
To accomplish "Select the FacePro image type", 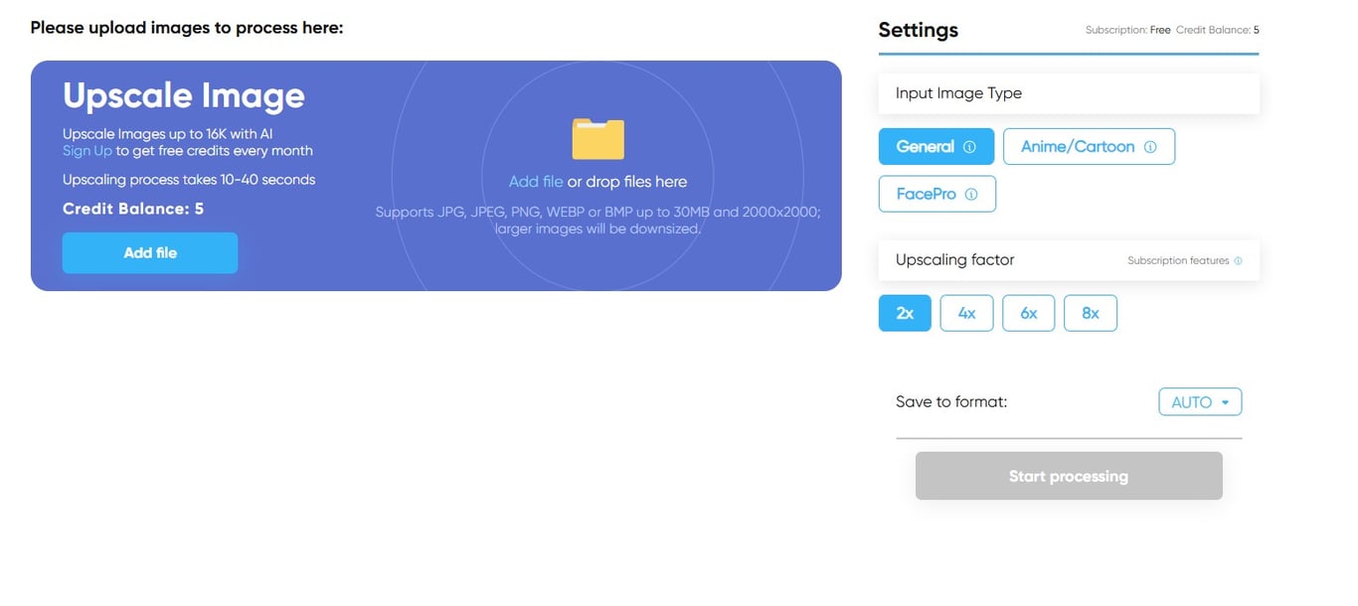I will click(936, 194).
